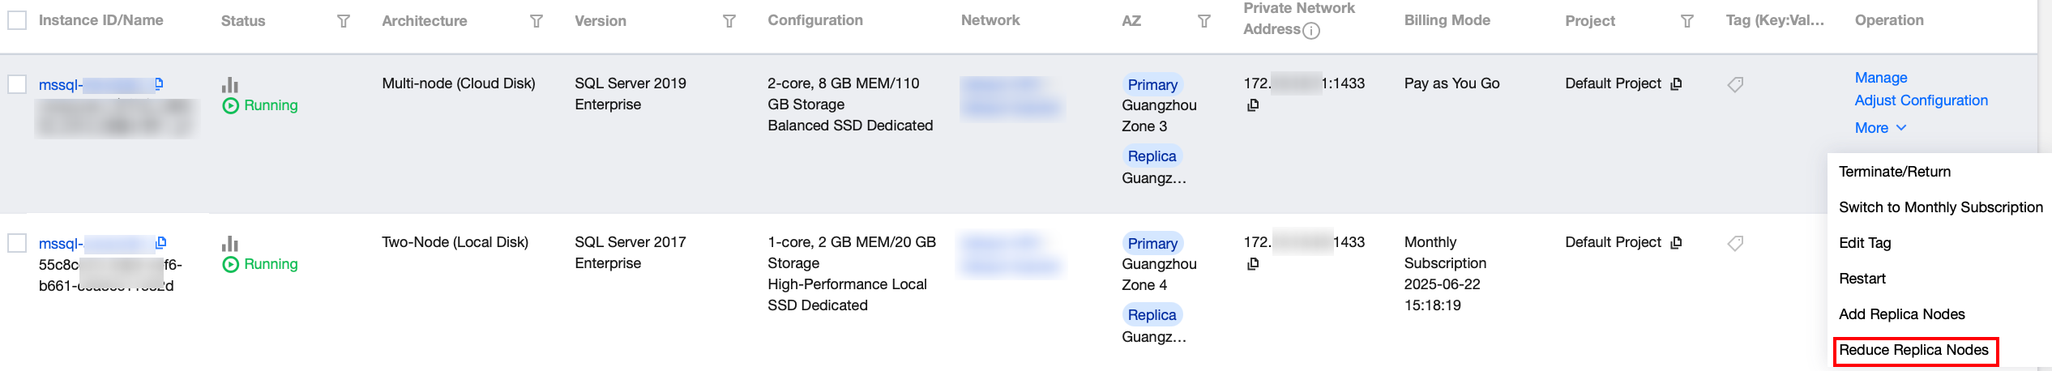
Task: Click the Manage link
Action: (1881, 78)
